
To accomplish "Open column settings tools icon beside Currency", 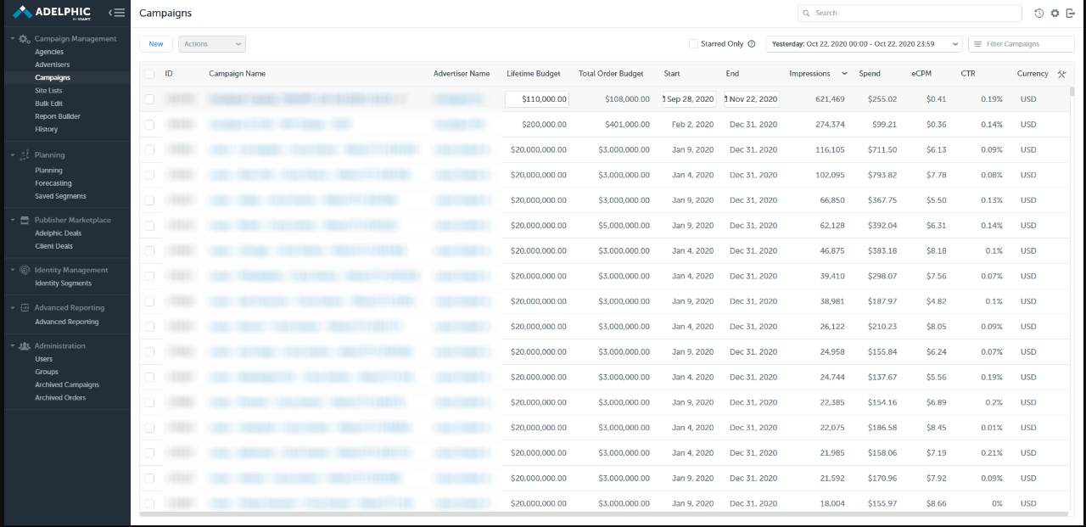I will pyautogui.click(x=1061, y=74).
